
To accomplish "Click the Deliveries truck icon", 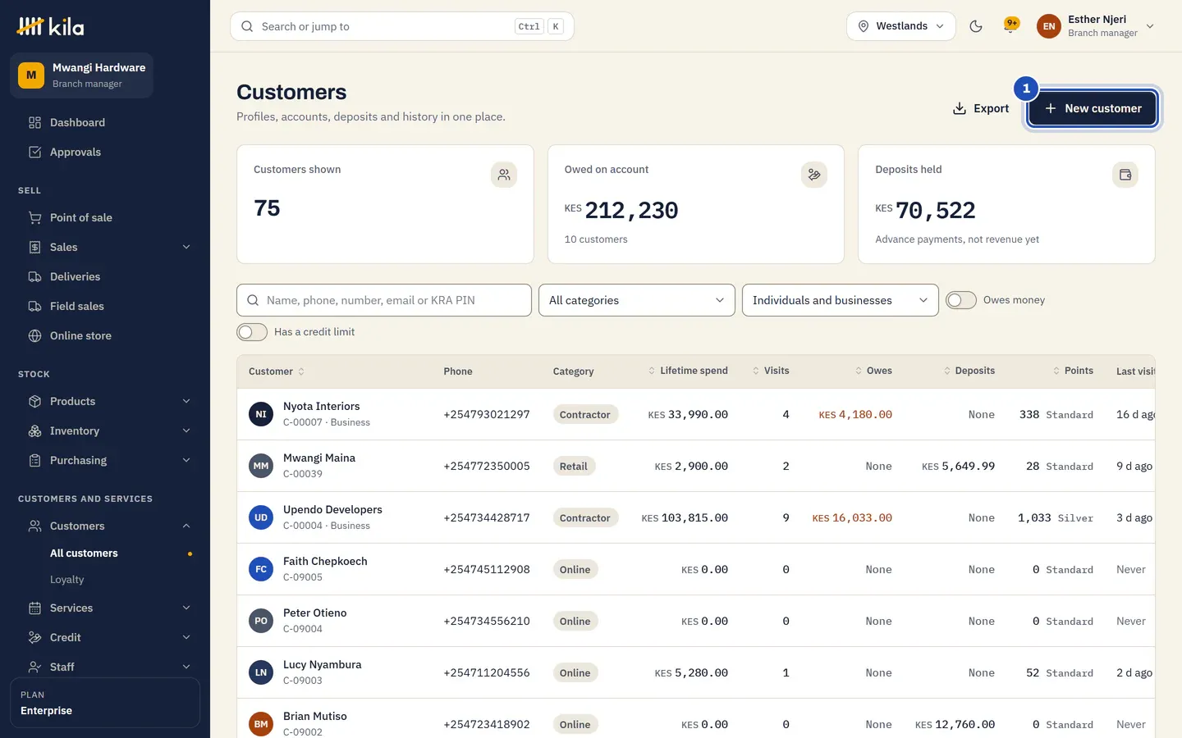I will [x=34, y=276].
